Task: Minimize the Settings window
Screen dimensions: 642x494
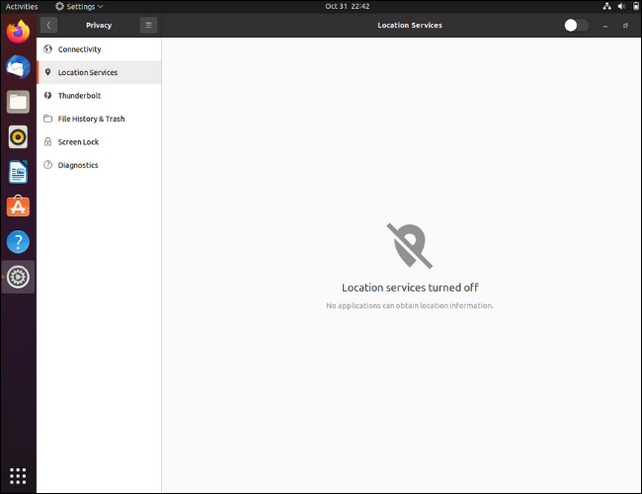Action: (605, 26)
